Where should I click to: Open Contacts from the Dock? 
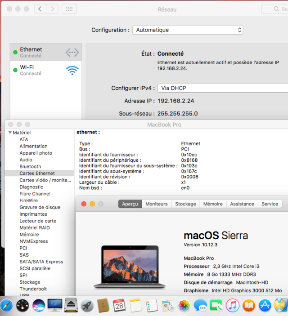tap(103, 306)
